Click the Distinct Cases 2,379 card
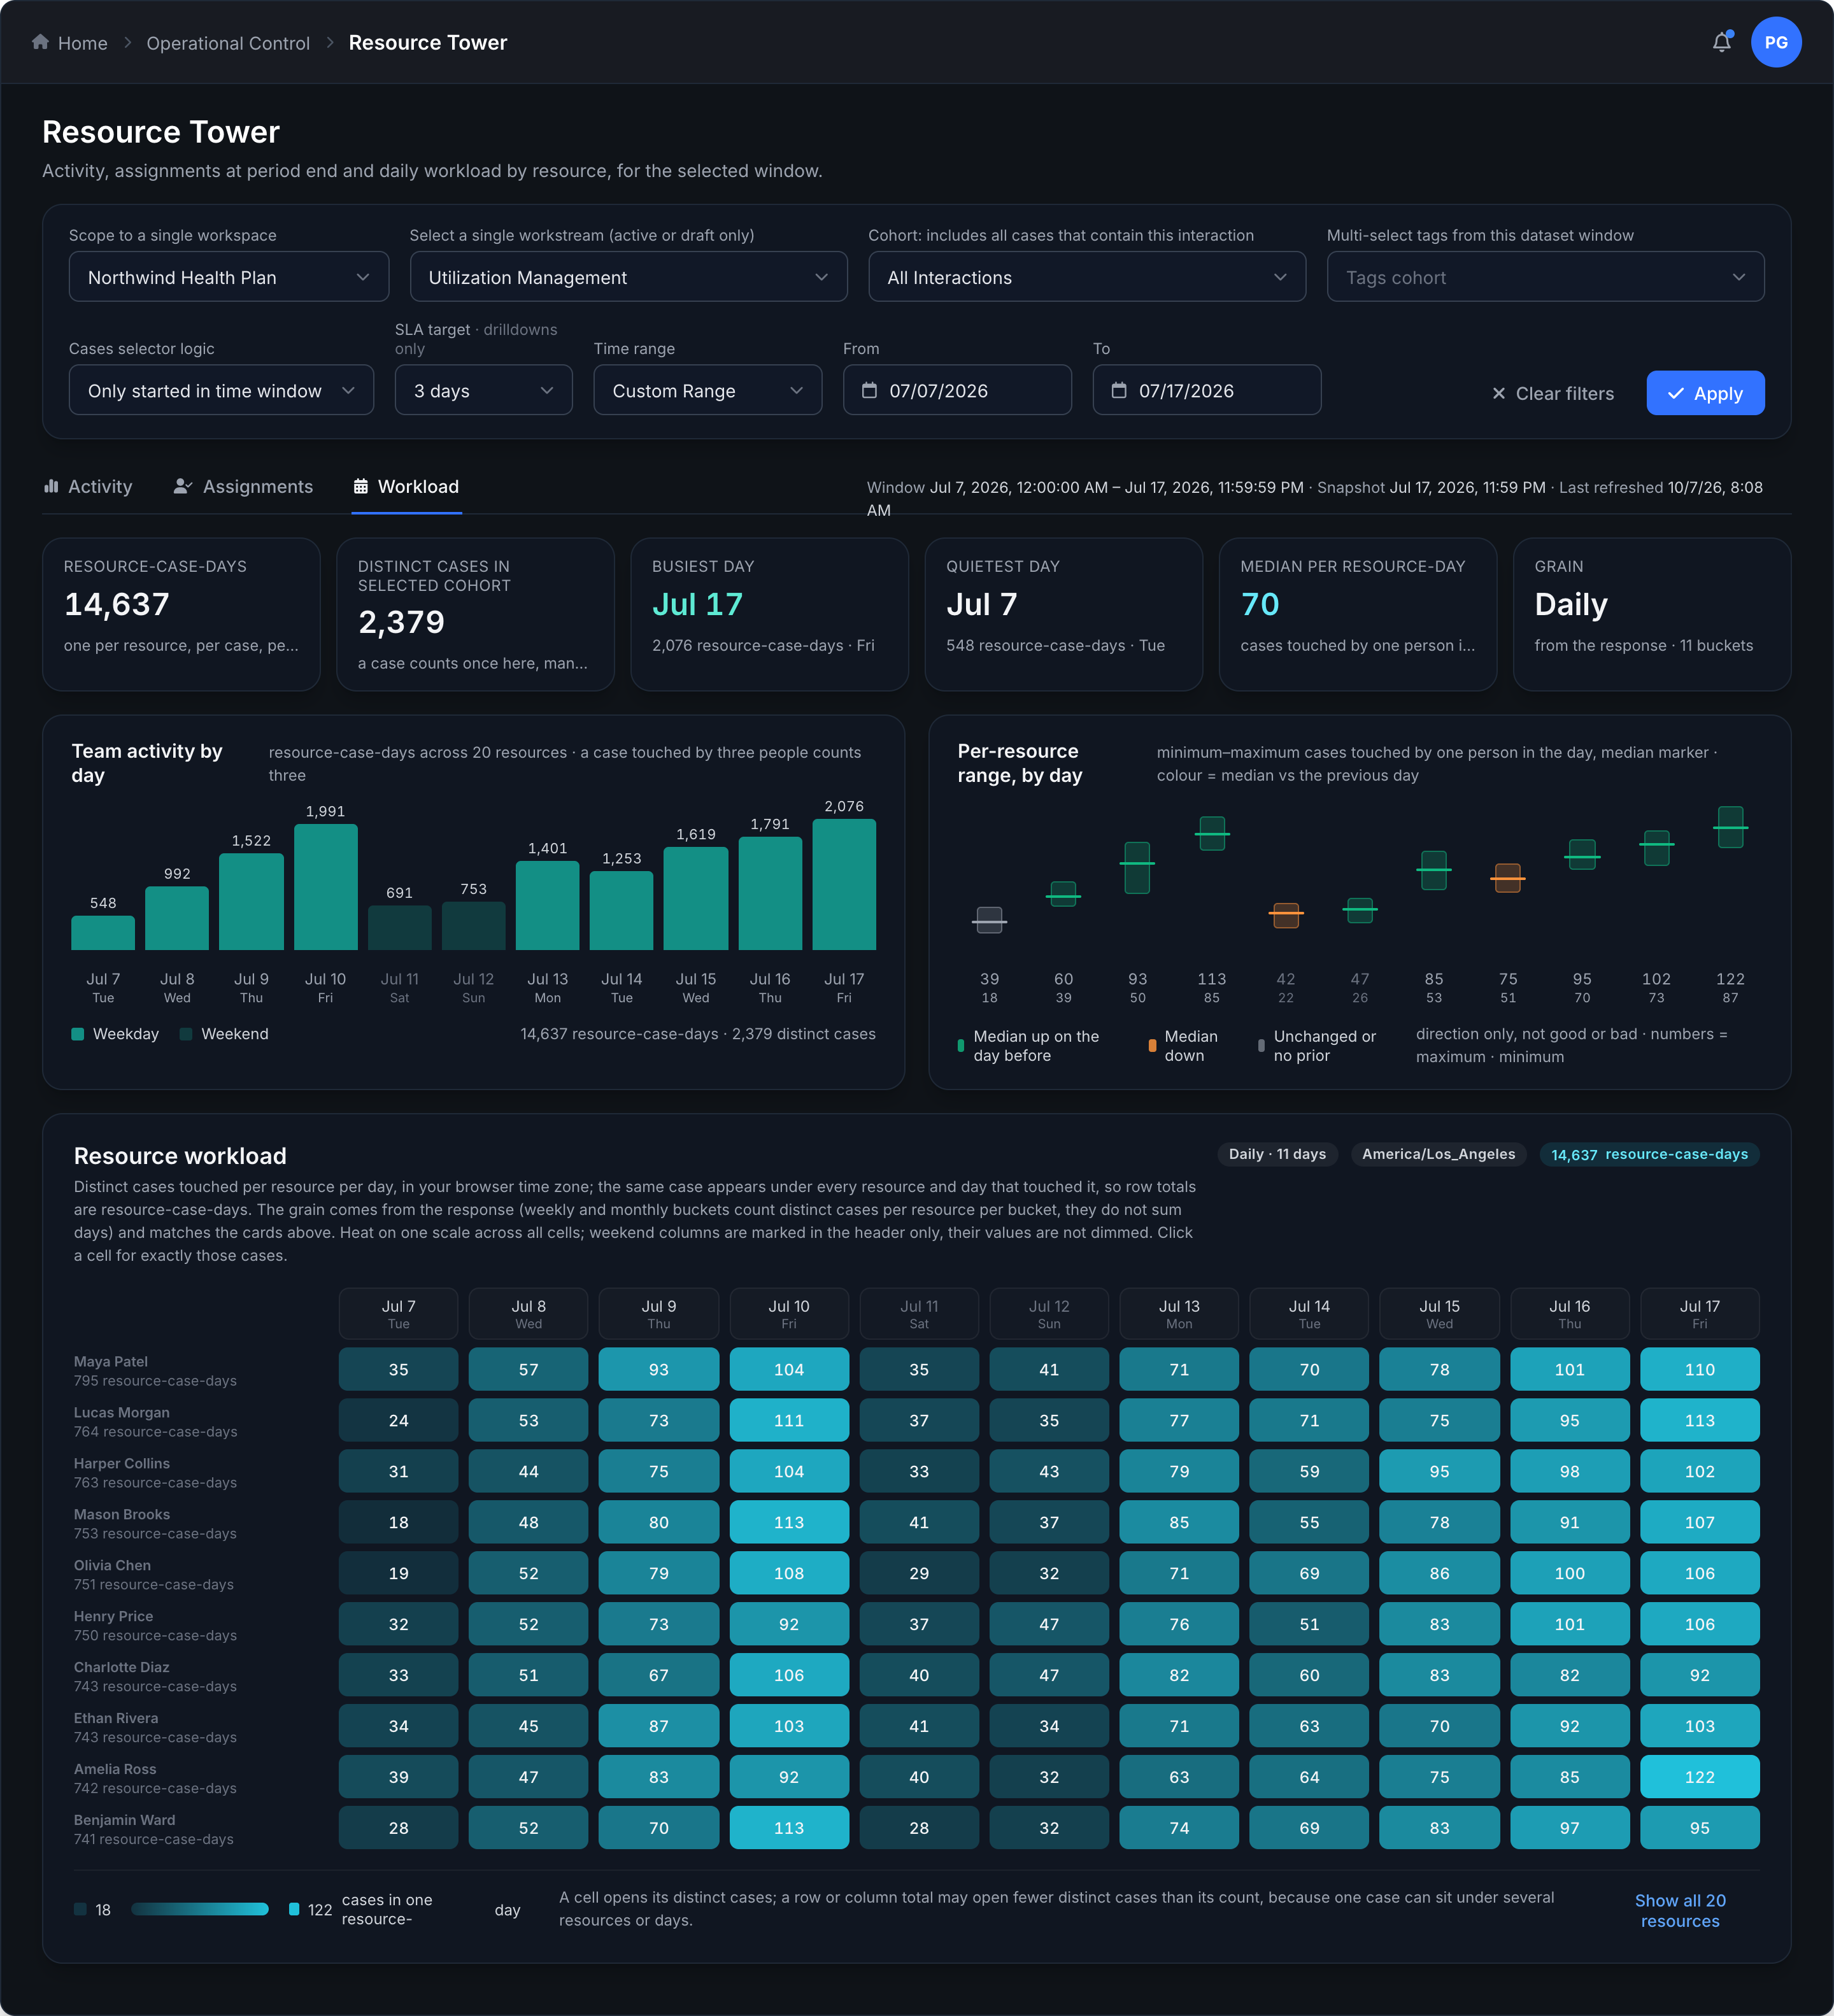The height and width of the screenshot is (2016, 1834). [x=475, y=614]
